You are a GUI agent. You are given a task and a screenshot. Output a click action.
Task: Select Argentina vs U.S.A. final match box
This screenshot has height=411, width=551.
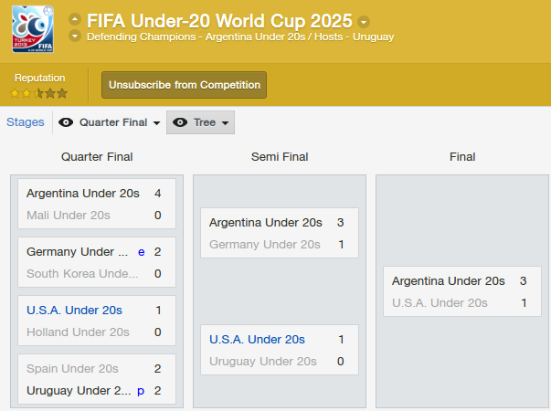(462, 291)
